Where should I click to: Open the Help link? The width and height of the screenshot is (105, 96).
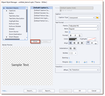coord(5,91)
